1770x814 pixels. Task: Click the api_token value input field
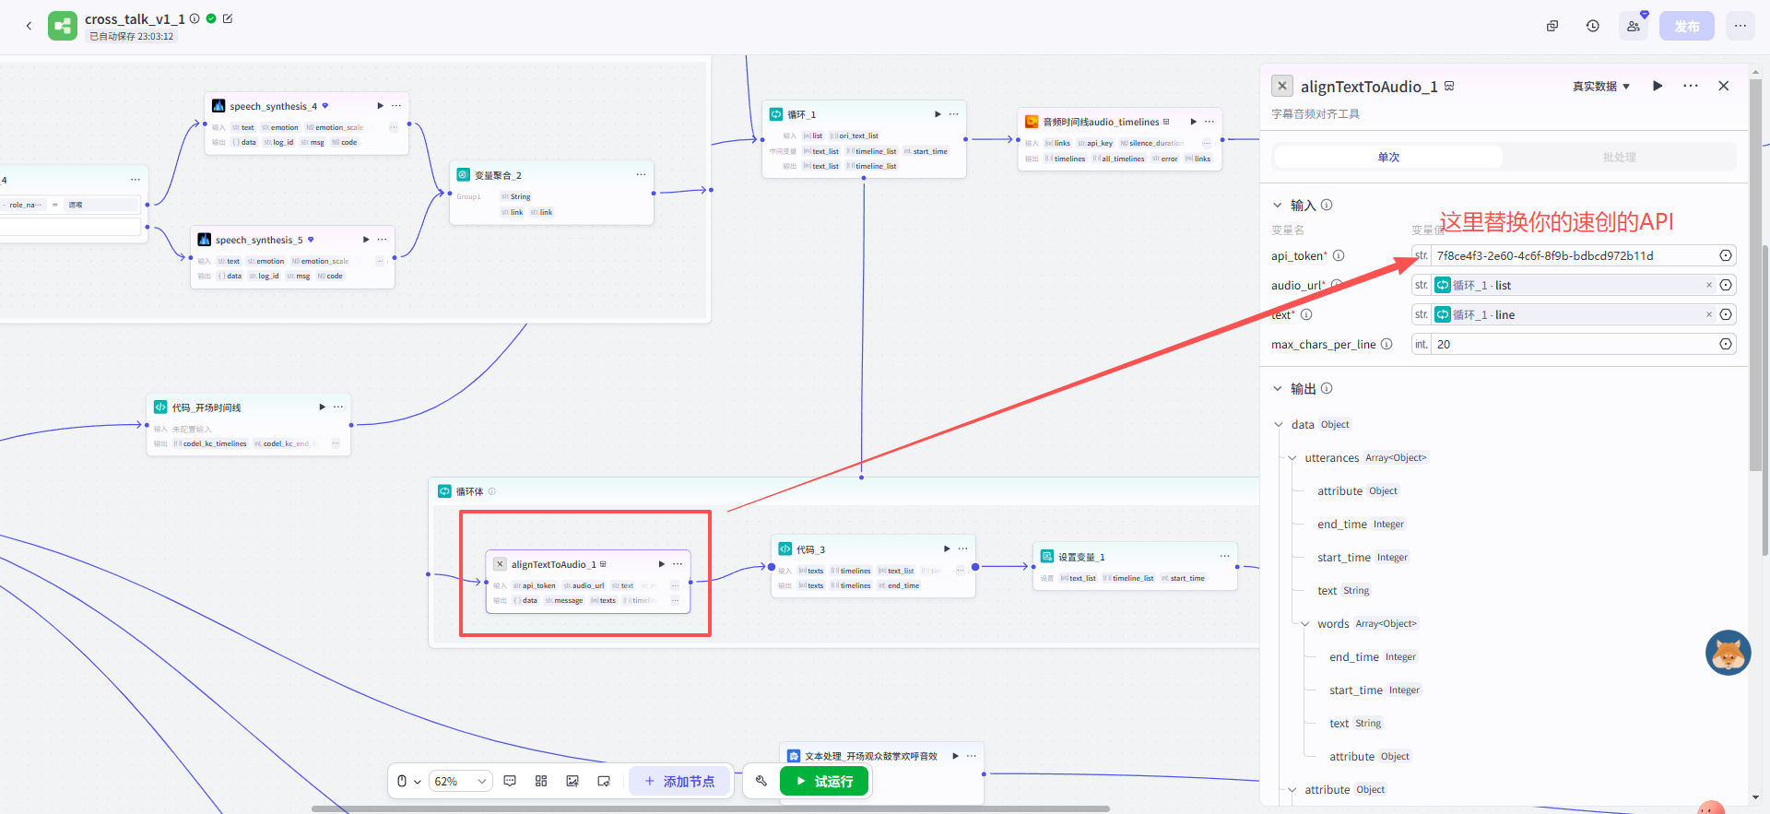click(x=1572, y=255)
